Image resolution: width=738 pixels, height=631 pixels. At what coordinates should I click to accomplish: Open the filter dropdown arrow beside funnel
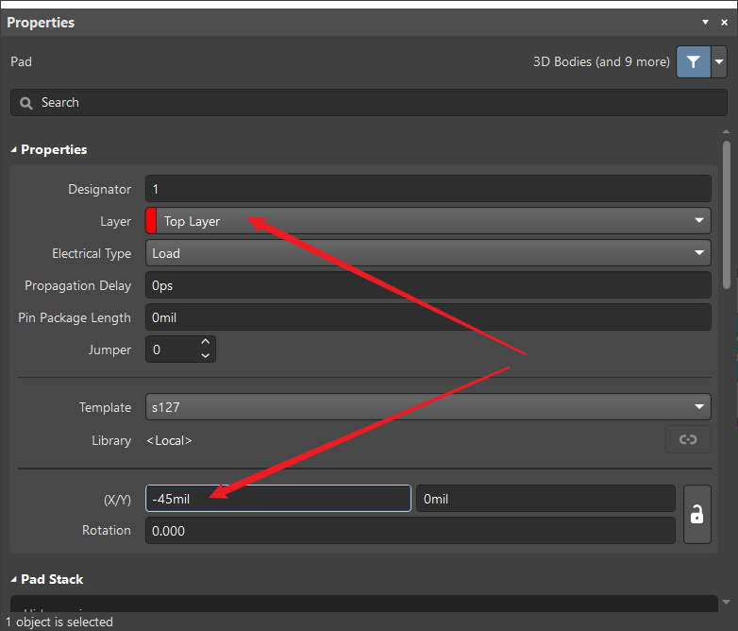point(719,61)
